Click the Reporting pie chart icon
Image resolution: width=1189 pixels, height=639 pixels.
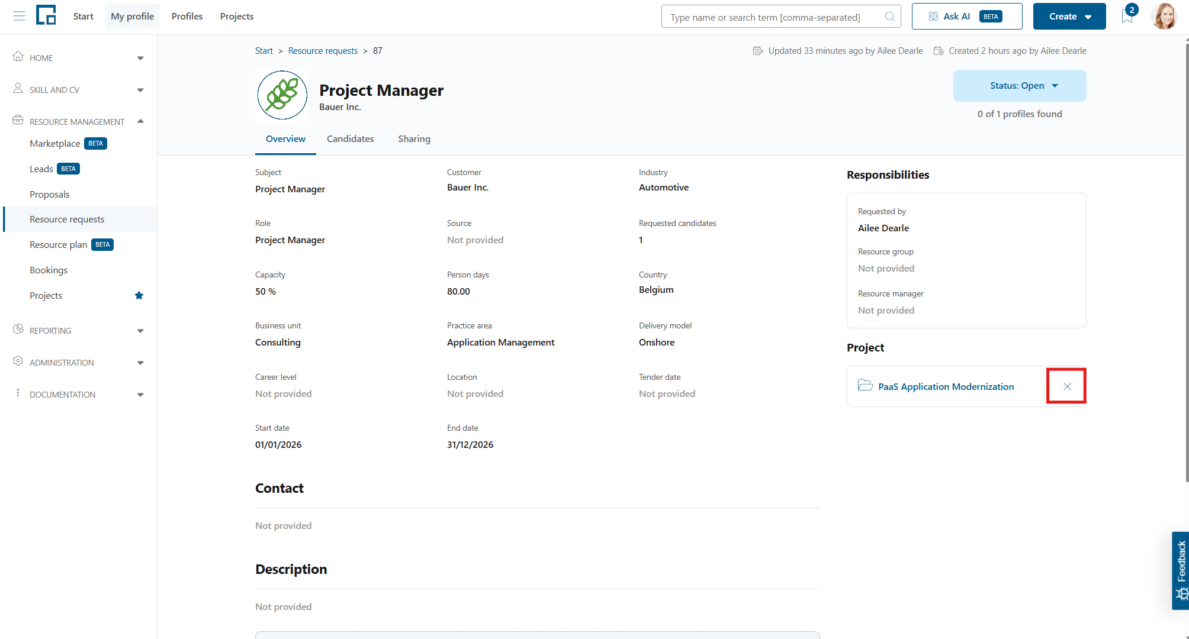click(x=18, y=329)
